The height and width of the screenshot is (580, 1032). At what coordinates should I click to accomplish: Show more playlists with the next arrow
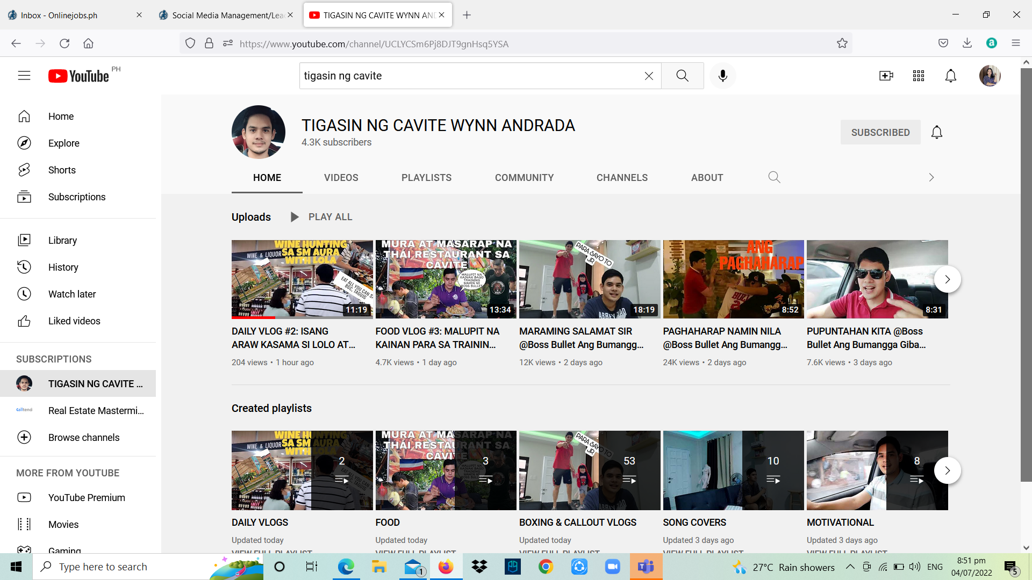pos(947,470)
